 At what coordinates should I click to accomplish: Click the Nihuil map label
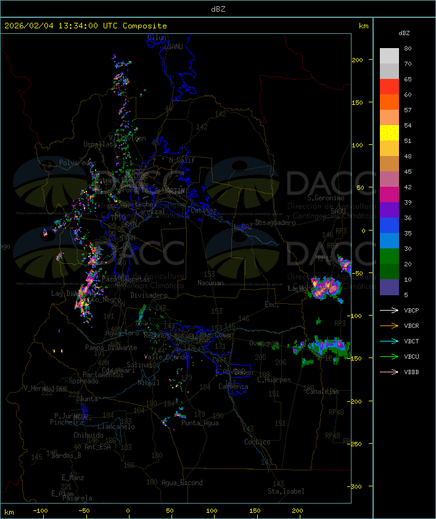[149, 383]
